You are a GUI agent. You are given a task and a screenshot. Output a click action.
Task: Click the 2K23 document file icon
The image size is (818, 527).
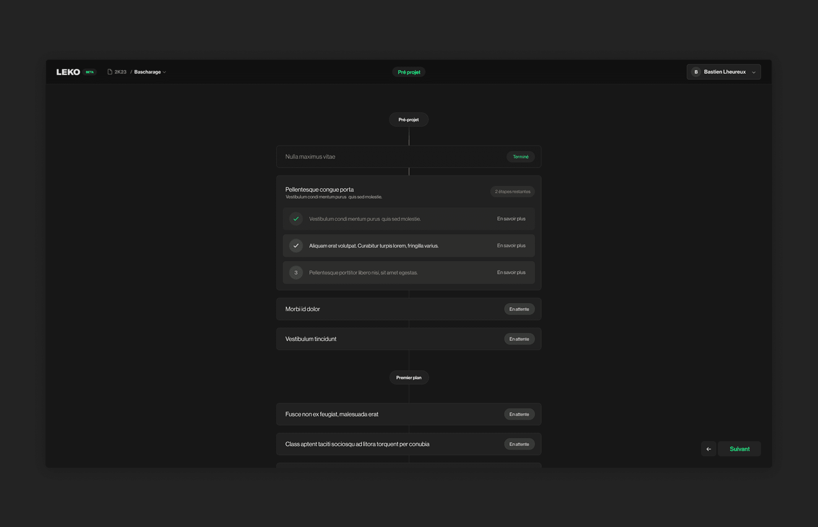tap(110, 72)
